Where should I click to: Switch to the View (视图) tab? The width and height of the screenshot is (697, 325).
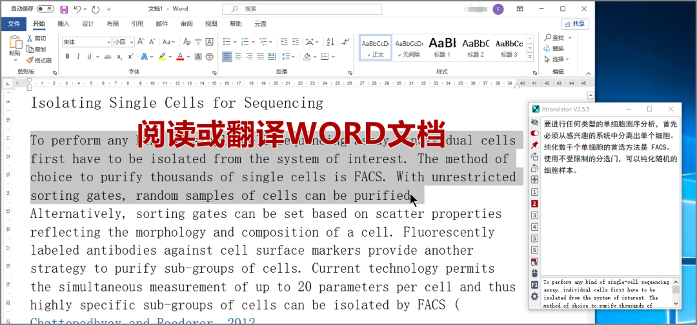pos(211,23)
